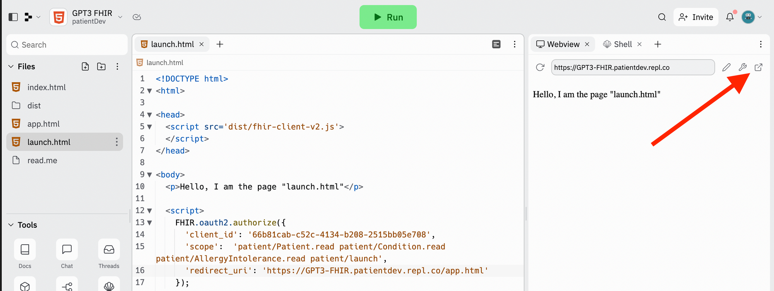Click the Invite button

tap(696, 17)
